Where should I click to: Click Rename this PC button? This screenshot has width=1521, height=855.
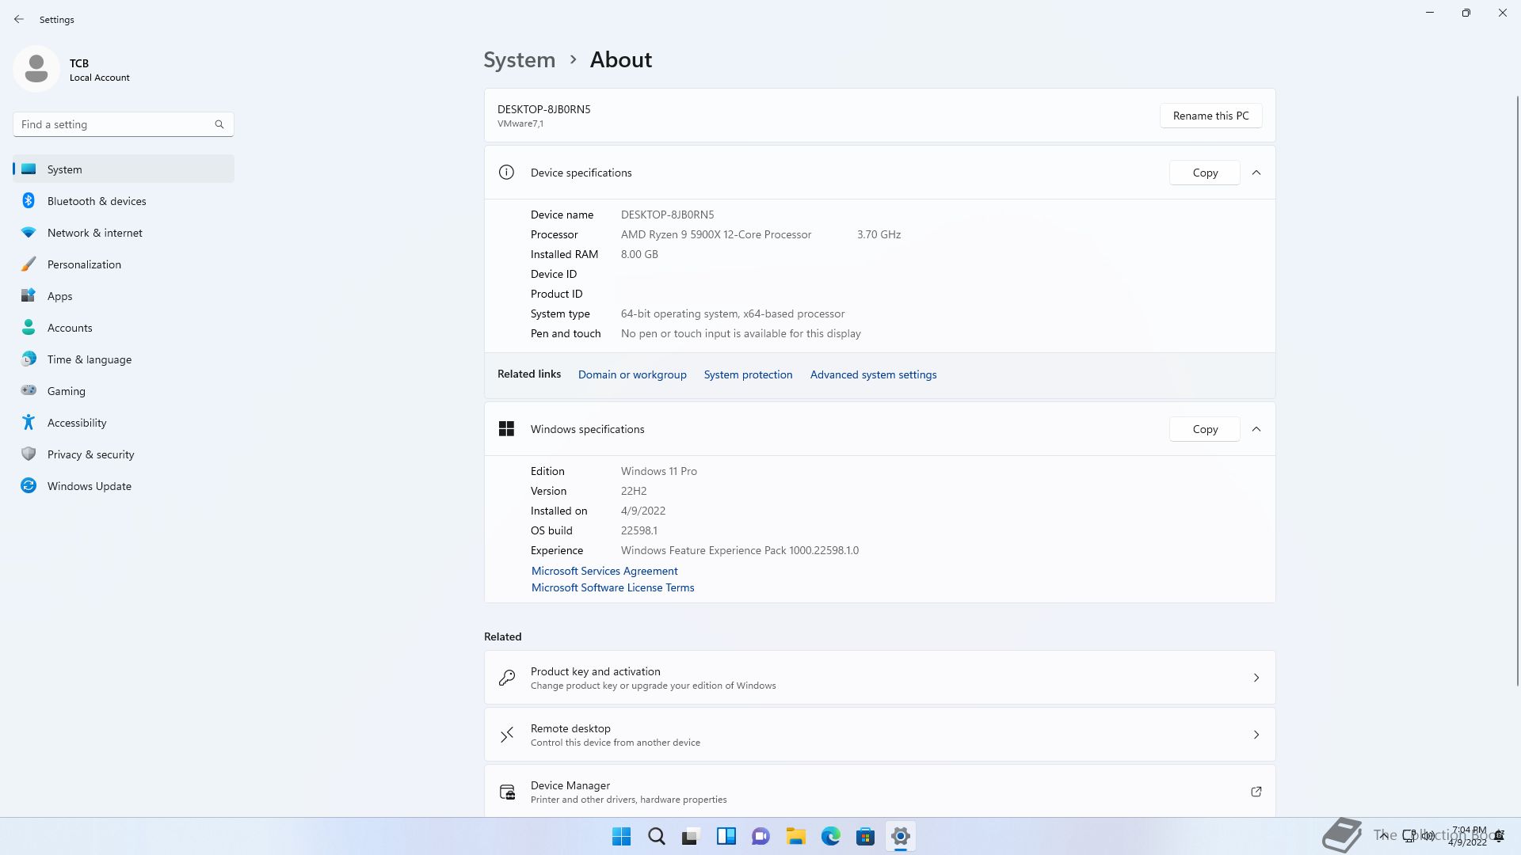1211,116
